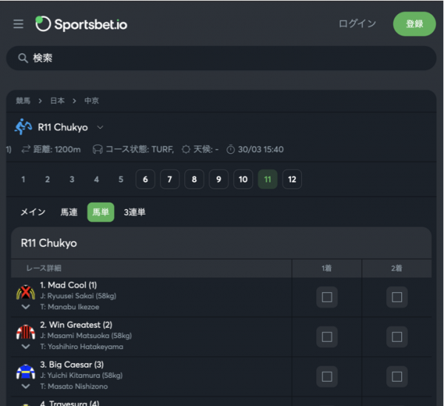444x406 pixels.
Task: Select race number 12
Action: (x=292, y=180)
